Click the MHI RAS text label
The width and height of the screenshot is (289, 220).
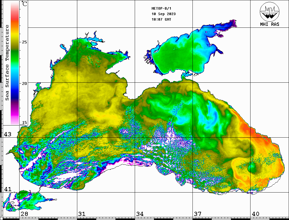[269, 24]
